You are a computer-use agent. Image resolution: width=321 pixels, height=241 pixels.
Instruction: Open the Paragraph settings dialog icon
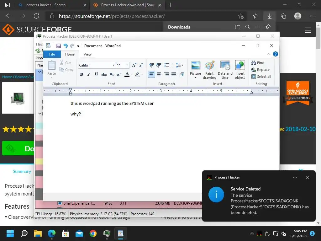coord(182,74)
